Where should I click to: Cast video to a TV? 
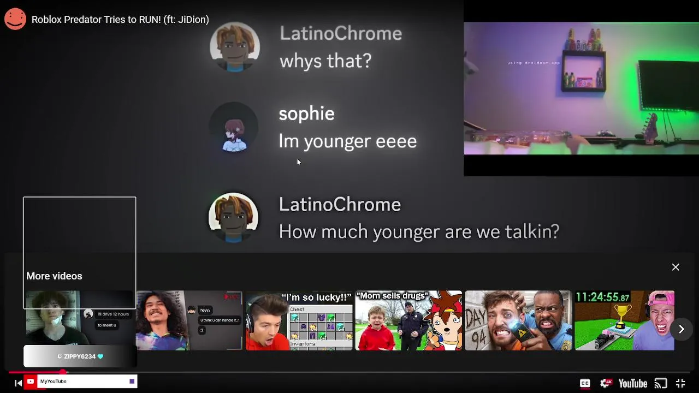660,383
